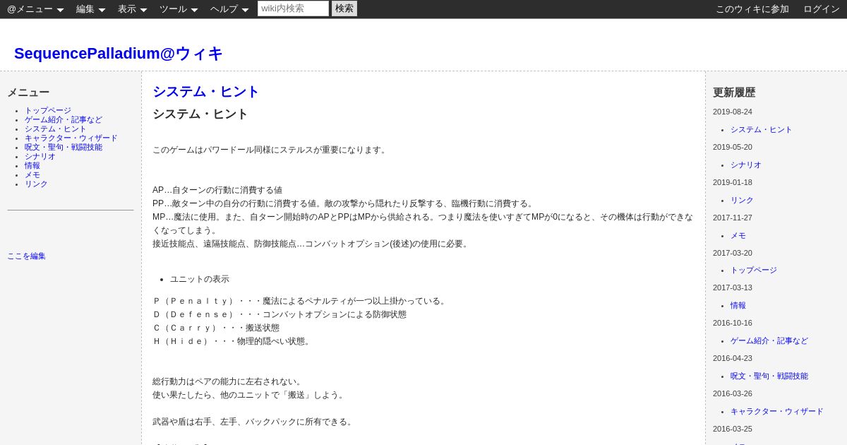847x445 pixels.
Task: Click the ここを編集 edit link
Action: [x=26, y=256]
